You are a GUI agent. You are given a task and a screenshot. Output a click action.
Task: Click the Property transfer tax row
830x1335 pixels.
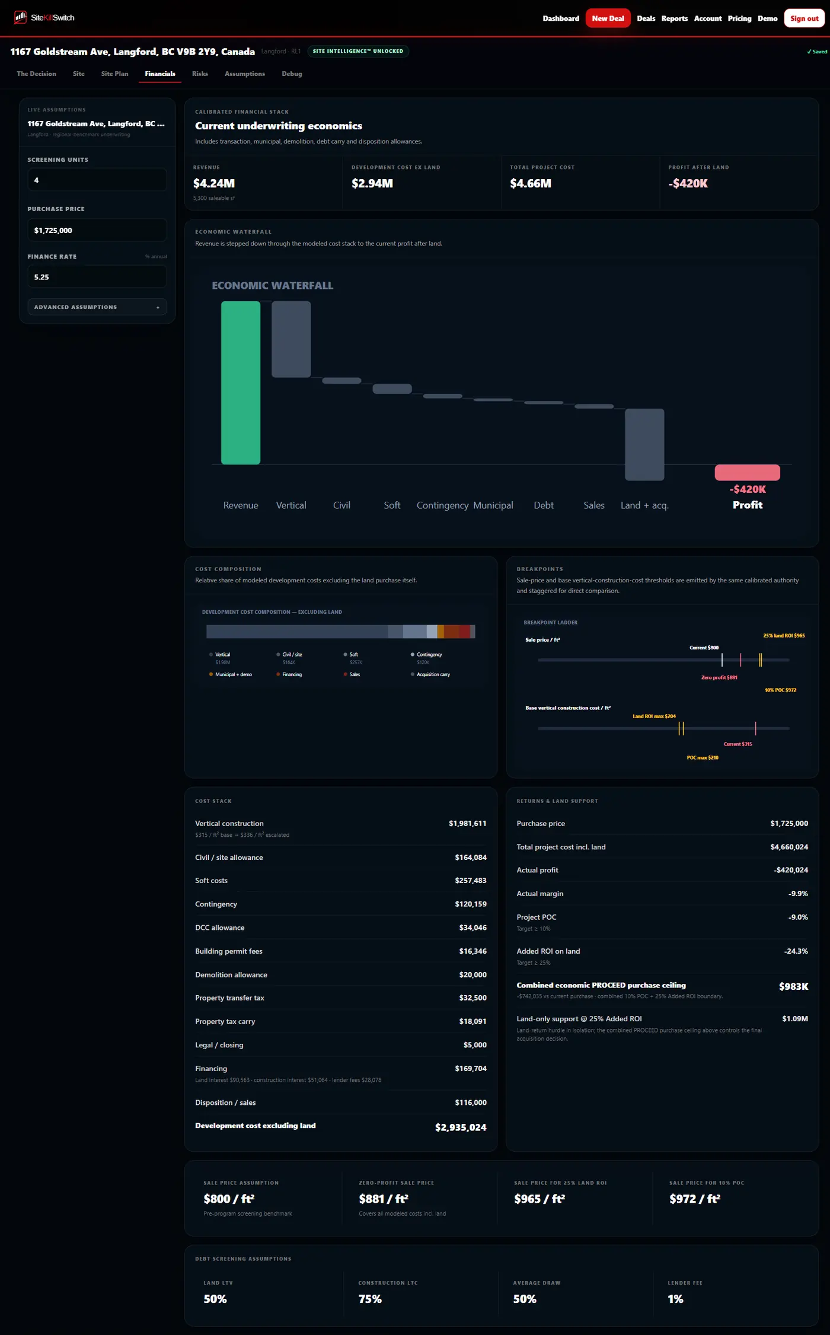click(341, 998)
